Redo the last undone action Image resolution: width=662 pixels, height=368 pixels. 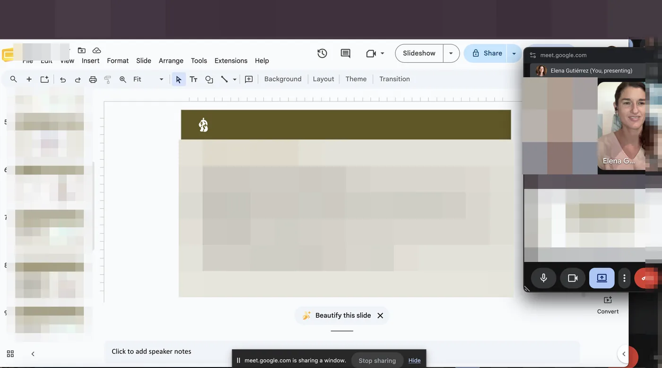(78, 79)
